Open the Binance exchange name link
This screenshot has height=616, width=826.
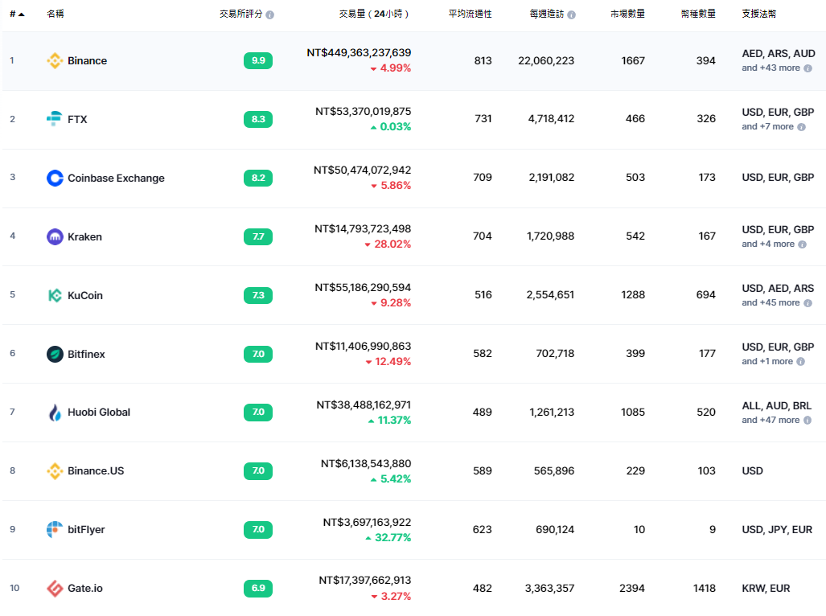88,60
